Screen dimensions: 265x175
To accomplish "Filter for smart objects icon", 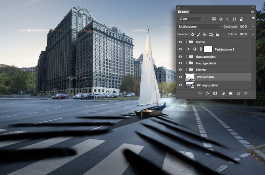I will [241, 19].
